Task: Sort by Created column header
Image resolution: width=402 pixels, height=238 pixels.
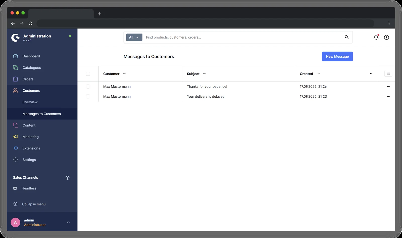Action: (x=306, y=74)
